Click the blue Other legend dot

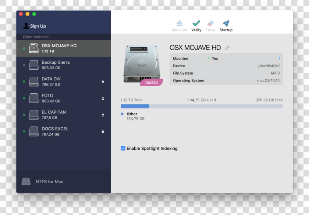(x=122, y=114)
